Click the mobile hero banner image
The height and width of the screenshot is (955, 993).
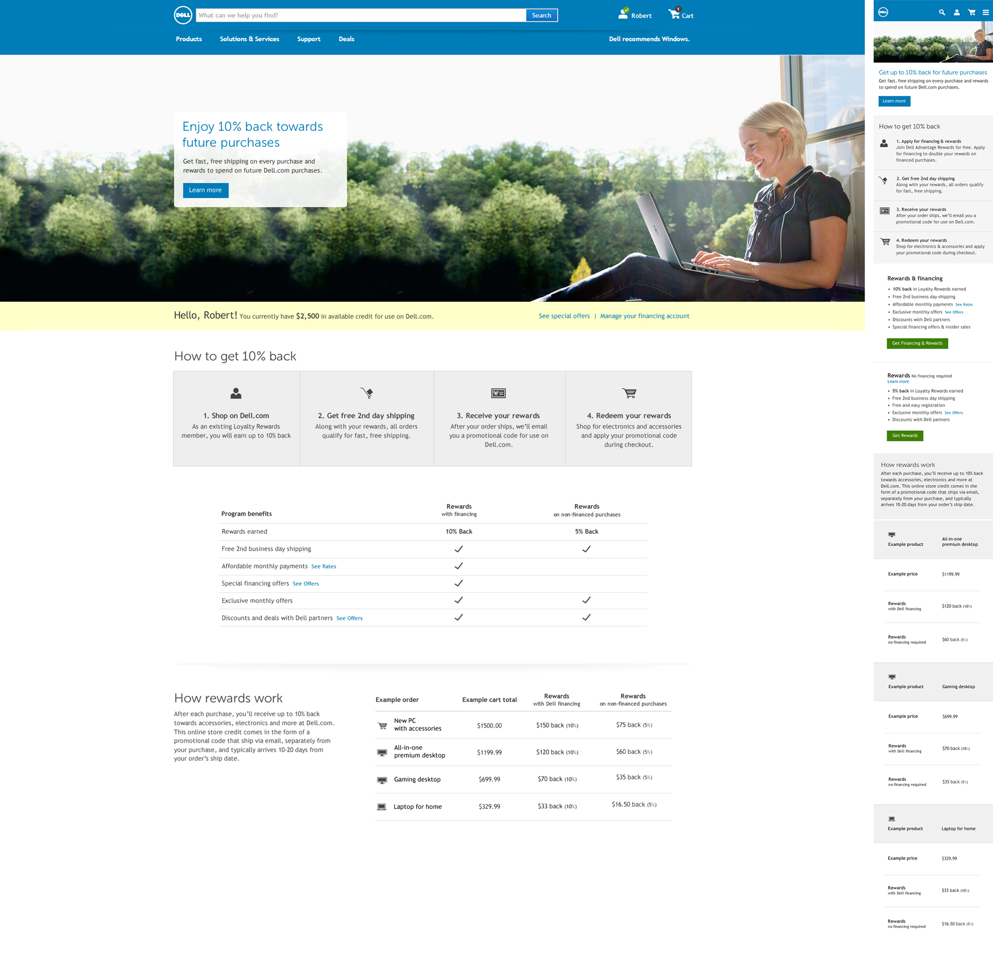pos(933,42)
